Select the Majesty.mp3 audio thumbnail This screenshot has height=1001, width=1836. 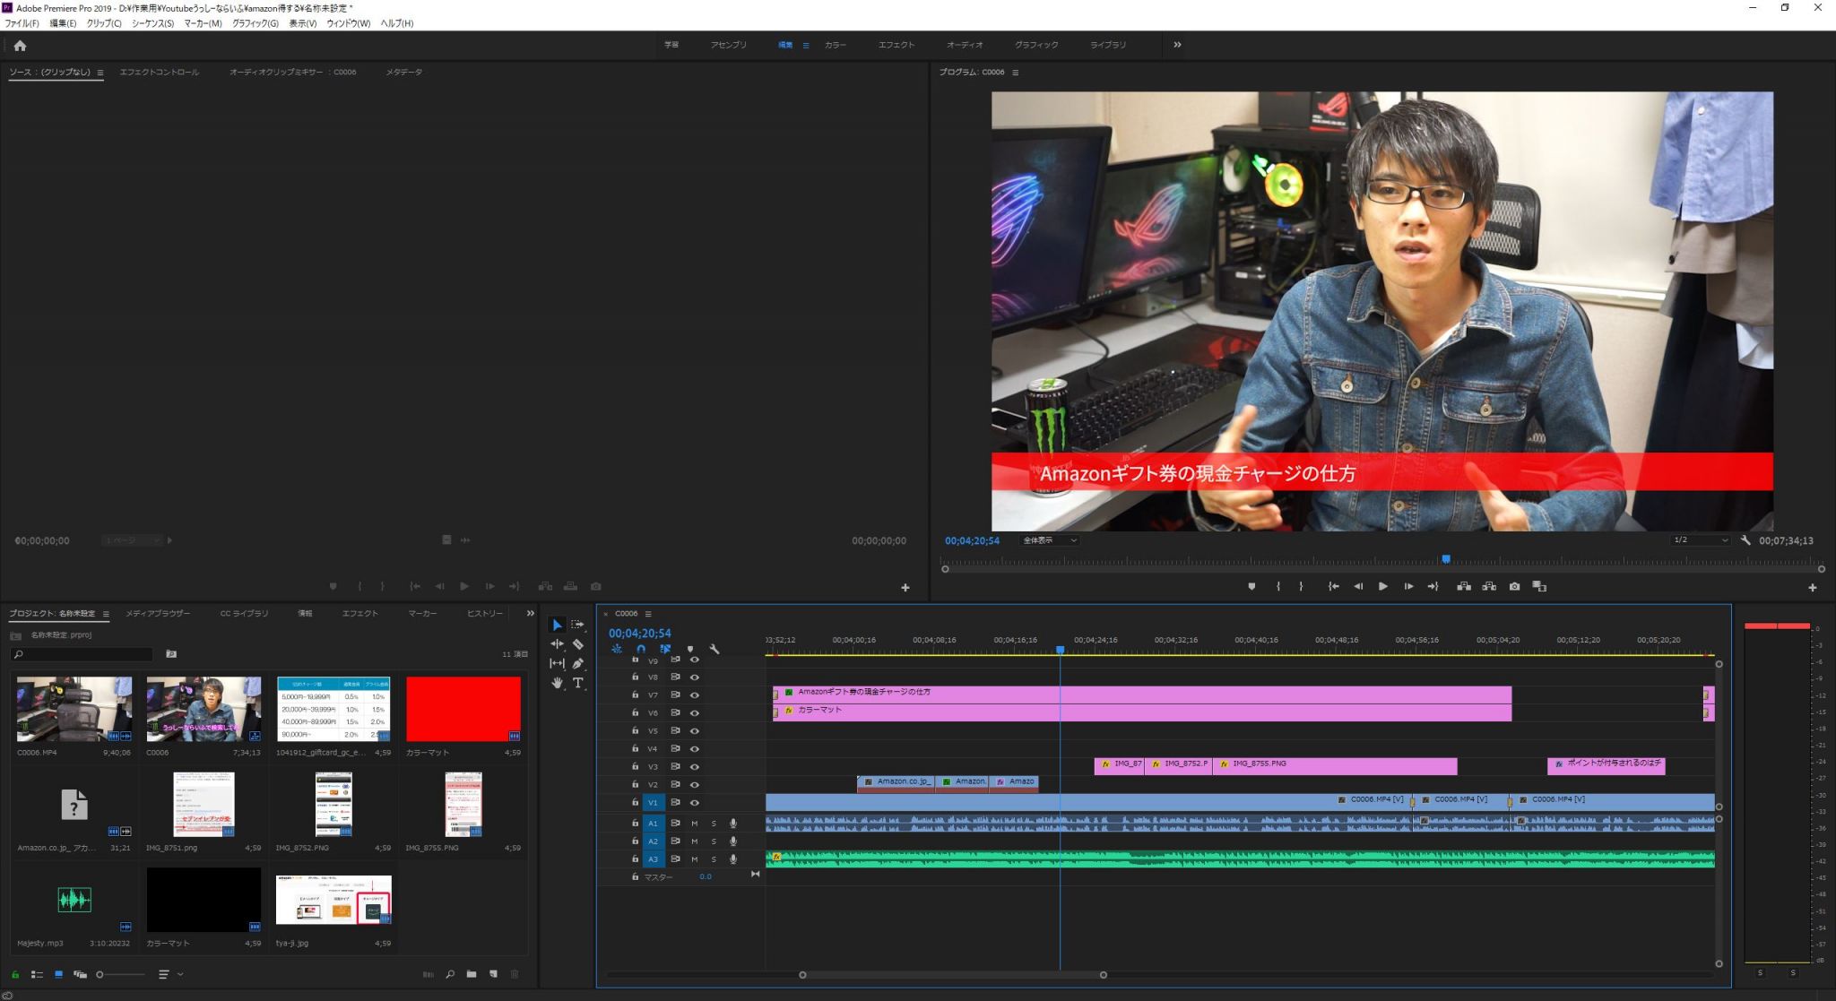[x=74, y=900]
